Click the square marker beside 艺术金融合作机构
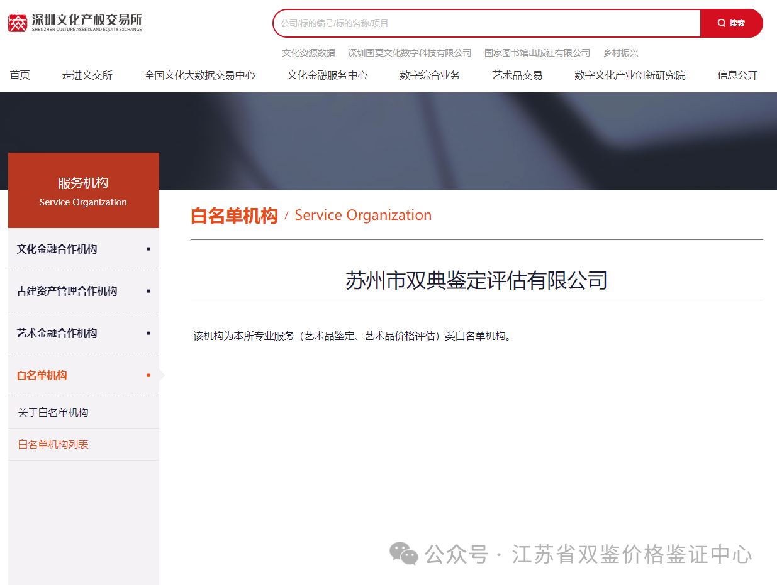Screen dimensions: 777x585 pyautogui.click(x=148, y=333)
